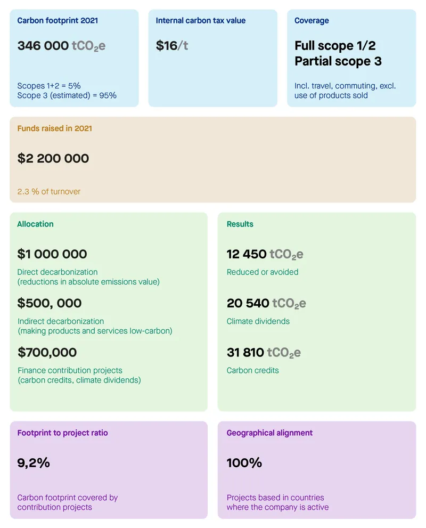Viewport: 426px width, 528px height.
Task: Click the Full scope 1/2 text
Action: coord(335,46)
